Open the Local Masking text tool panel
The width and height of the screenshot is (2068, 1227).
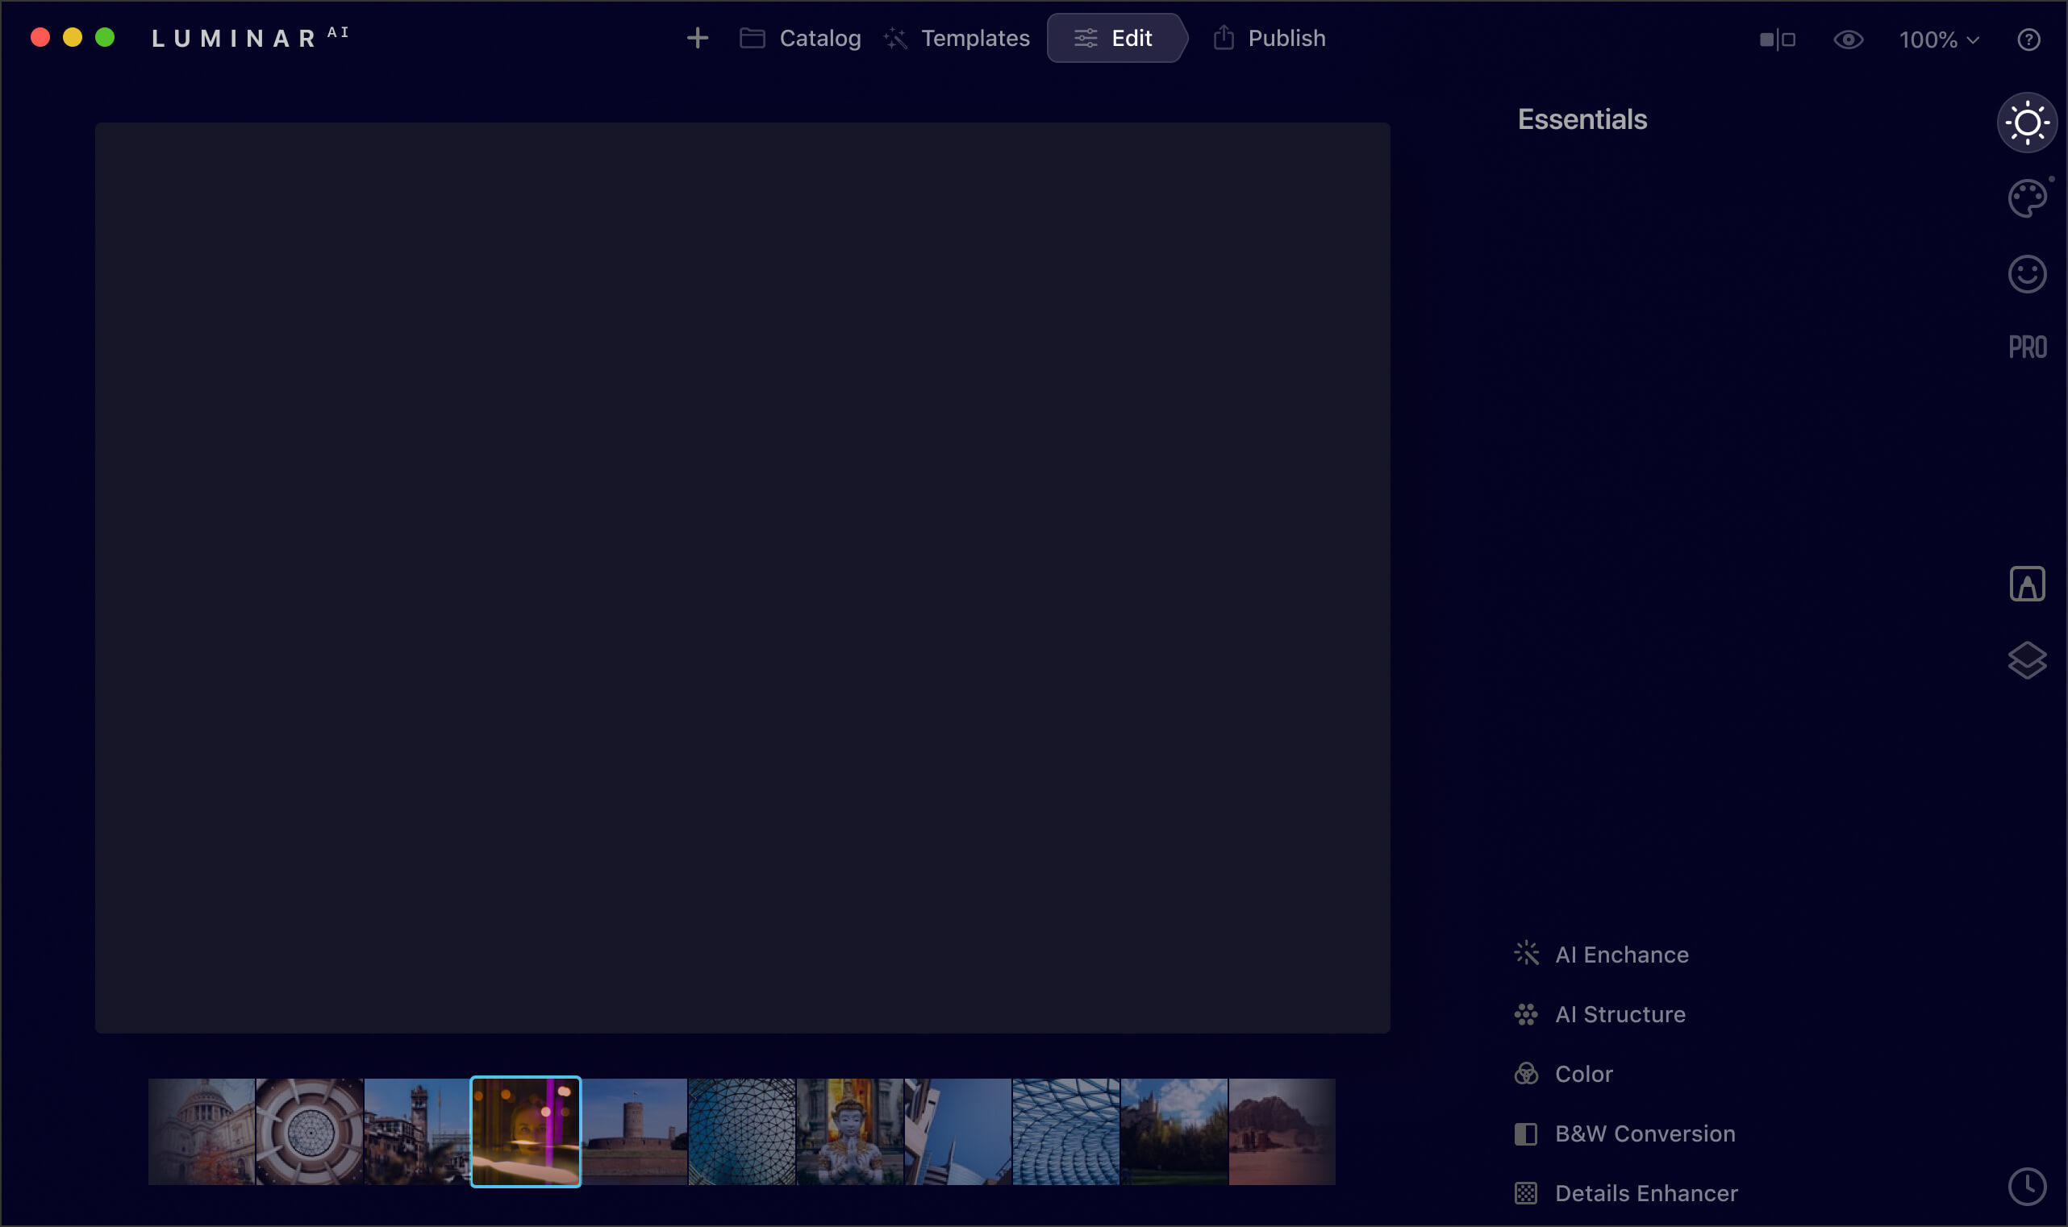pos(2028,583)
